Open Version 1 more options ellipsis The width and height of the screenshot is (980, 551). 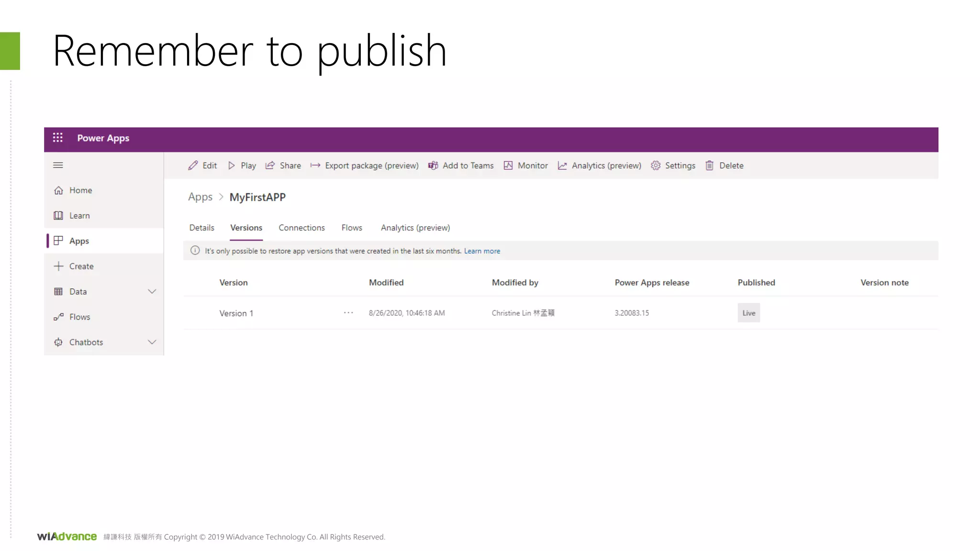coord(348,313)
